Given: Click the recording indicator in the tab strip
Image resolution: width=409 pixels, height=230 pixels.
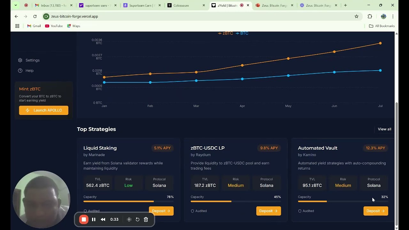Looking at the screenshot, I should (x=26, y=5).
